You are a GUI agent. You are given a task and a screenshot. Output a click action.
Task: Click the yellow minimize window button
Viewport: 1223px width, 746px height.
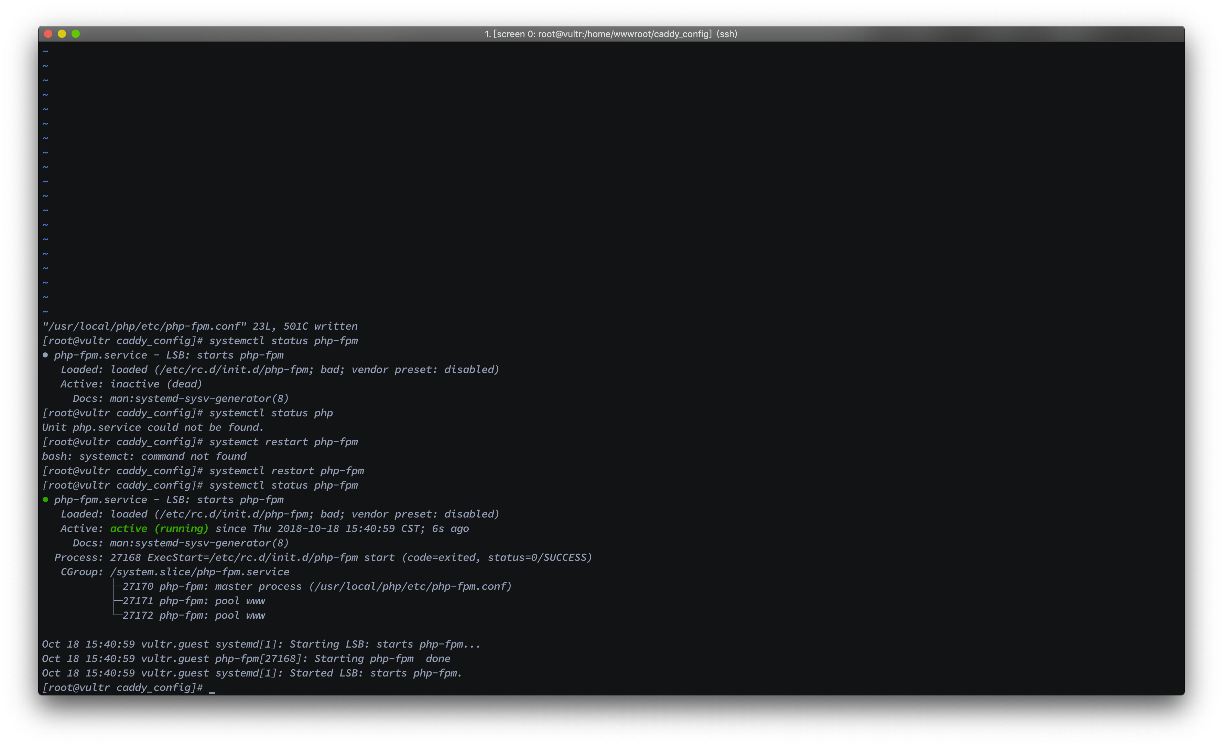(x=62, y=34)
